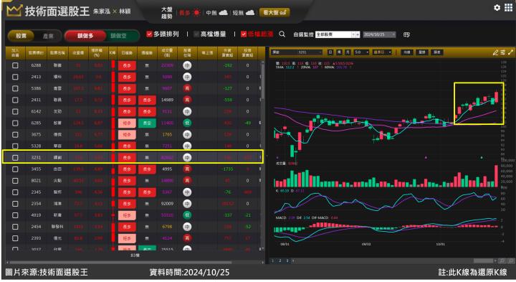This screenshot has height=282, width=516.
Task: Click the cloud icon next to 短無
Action: (250, 12)
